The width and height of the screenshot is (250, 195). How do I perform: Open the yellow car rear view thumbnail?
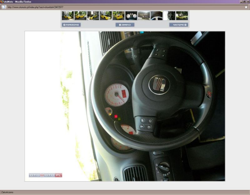119,16
